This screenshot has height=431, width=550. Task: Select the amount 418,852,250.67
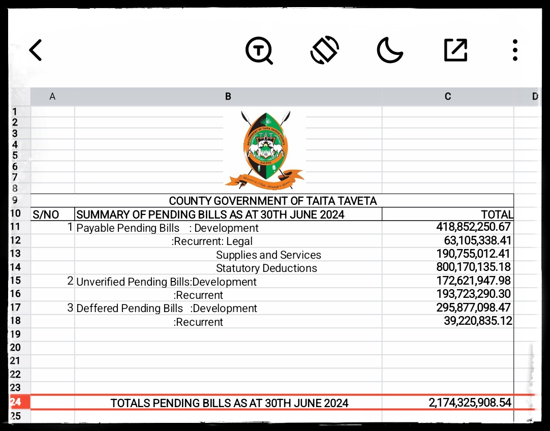[x=448, y=227]
